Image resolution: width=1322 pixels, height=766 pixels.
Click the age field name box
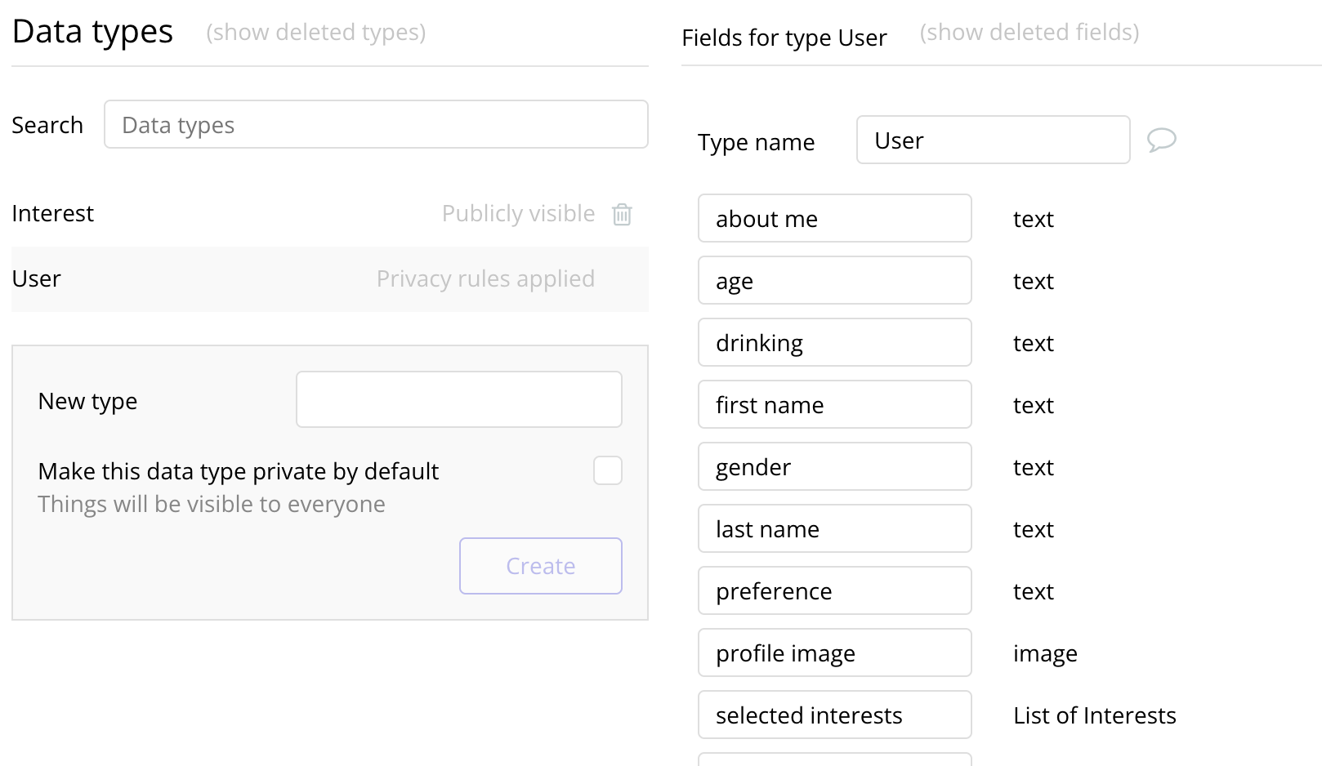click(834, 281)
